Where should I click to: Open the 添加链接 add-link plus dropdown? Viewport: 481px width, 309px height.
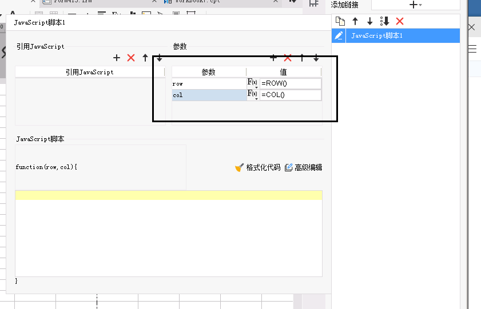[415, 5]
